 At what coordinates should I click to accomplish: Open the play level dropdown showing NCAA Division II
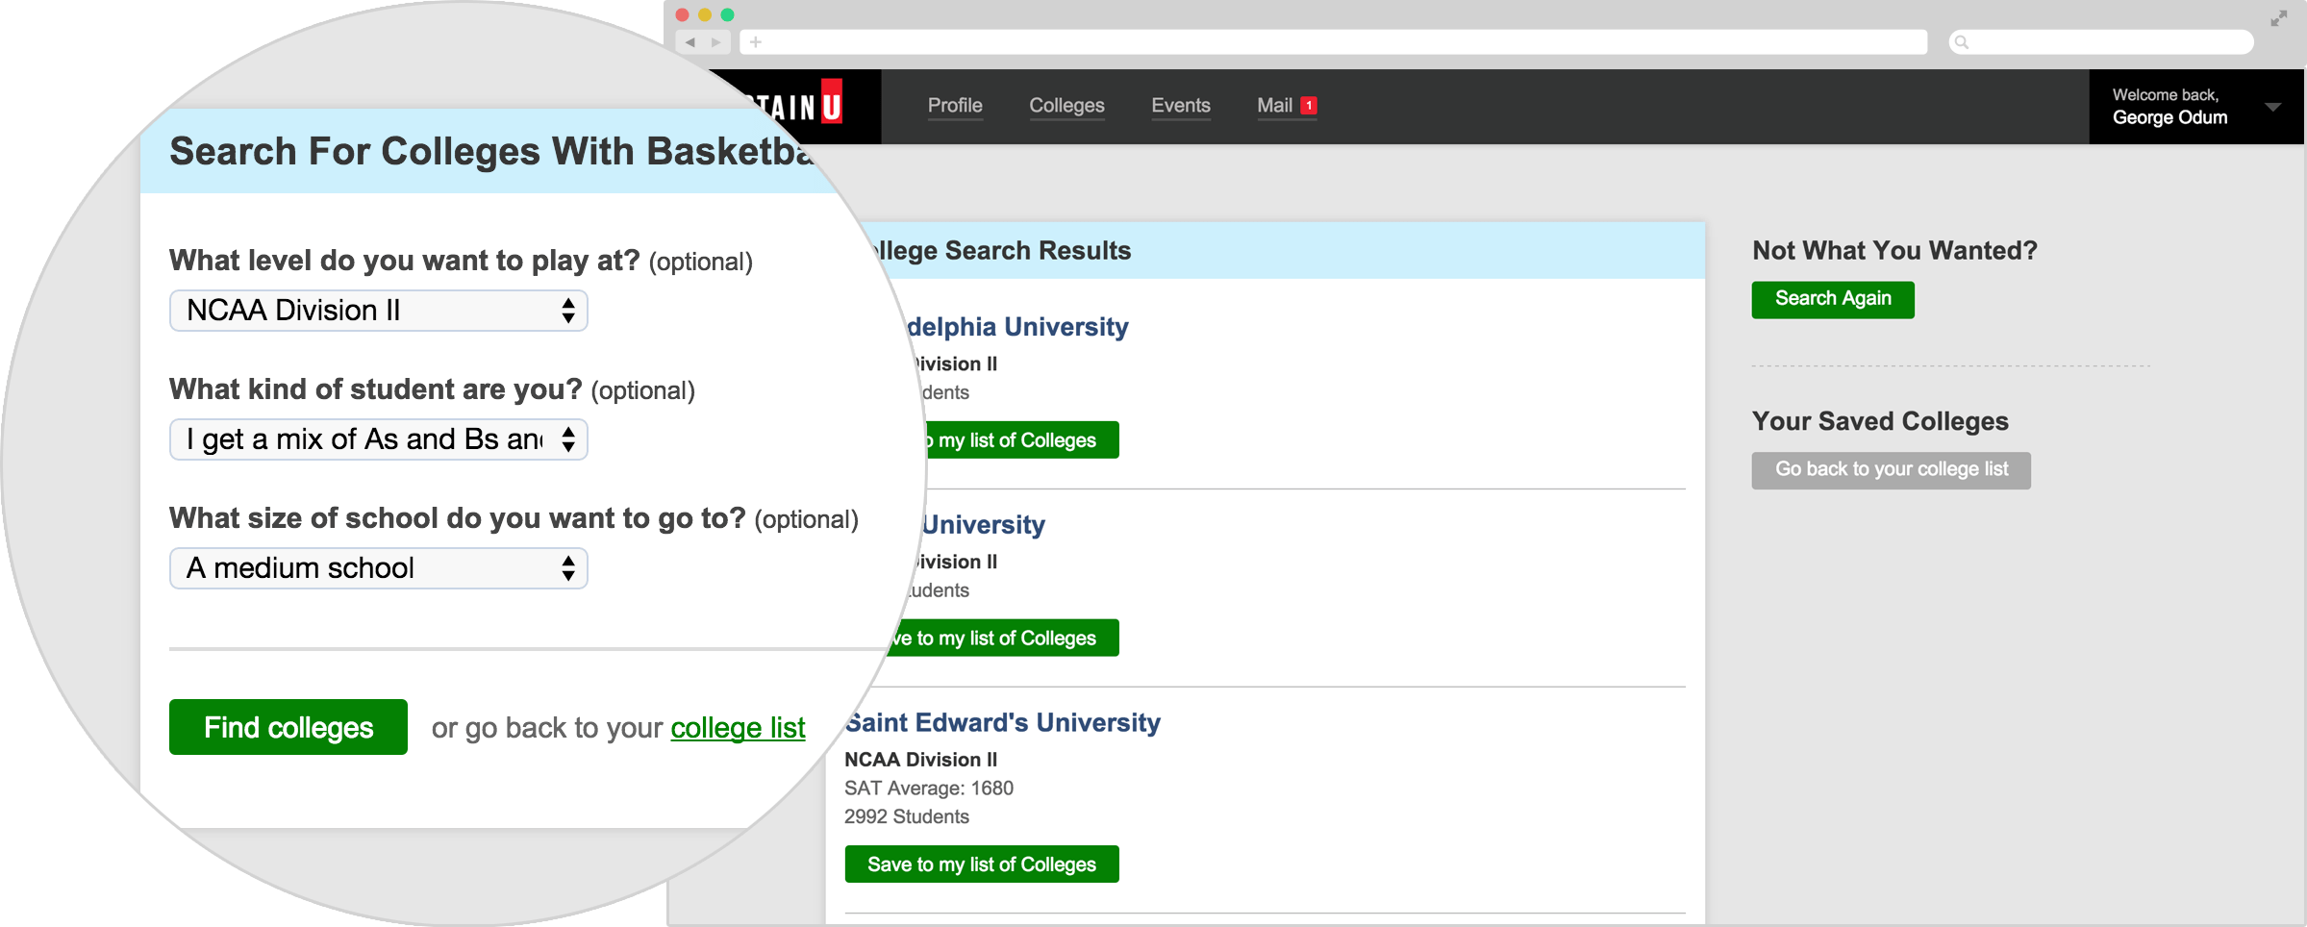(x=378, y=310)
